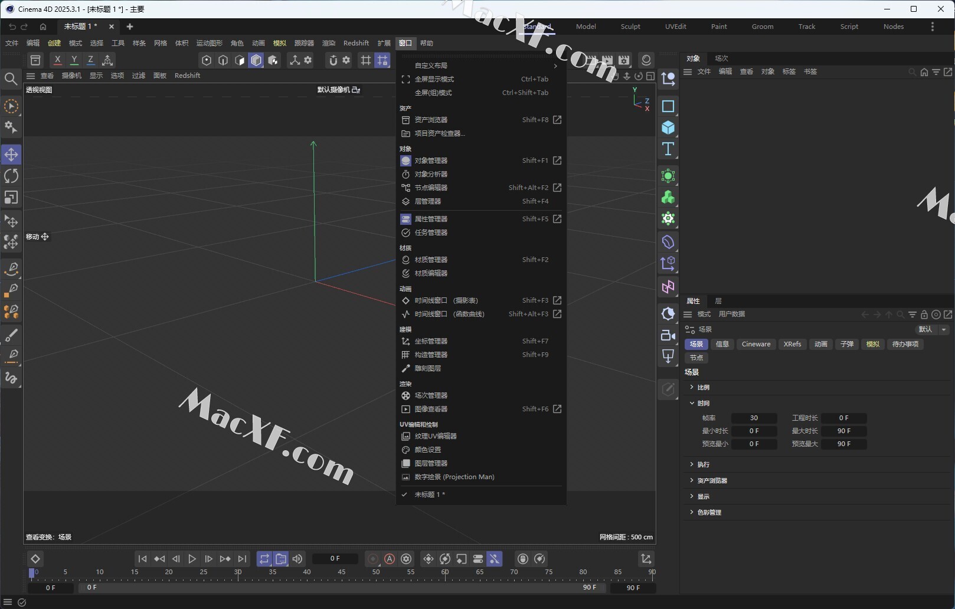This screenshot has height=609, width=955.
Task: Open Asset Browser (资产浏览器) menu entry
Action: point(481,120)
